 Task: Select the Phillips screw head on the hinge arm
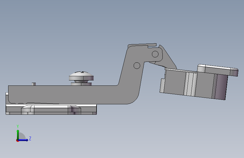pyautogui.click(x=81, y=76)
